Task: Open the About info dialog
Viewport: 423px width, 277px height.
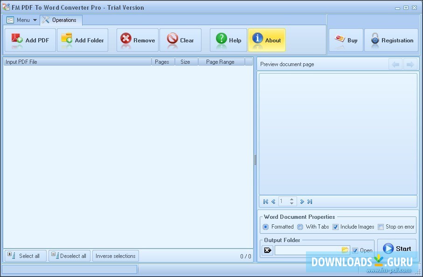Action: tap(267, 40)
